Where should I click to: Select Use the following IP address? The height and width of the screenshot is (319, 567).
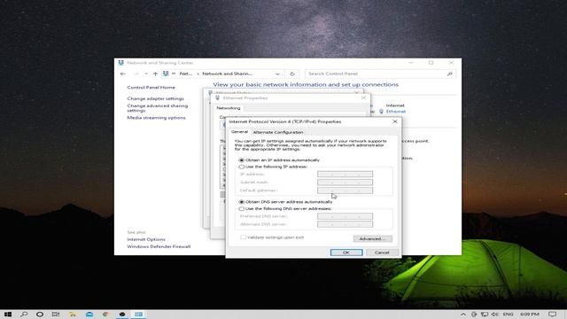pos(242,167)
